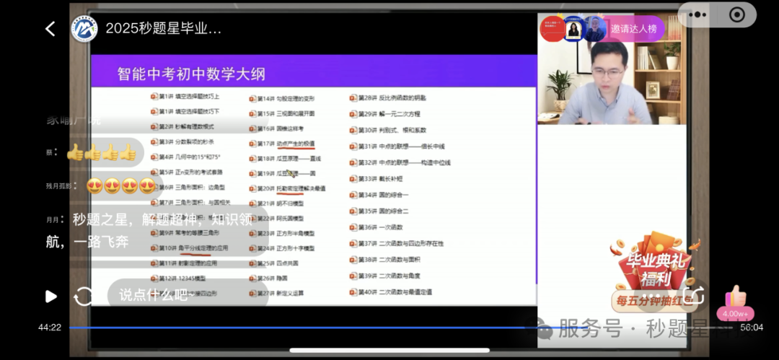Image resolution: width=779 pixels, height=360 pixels.
Task: Tap the elapsed time 44:22
Action: pyautogui.click(x=50, y=328)
